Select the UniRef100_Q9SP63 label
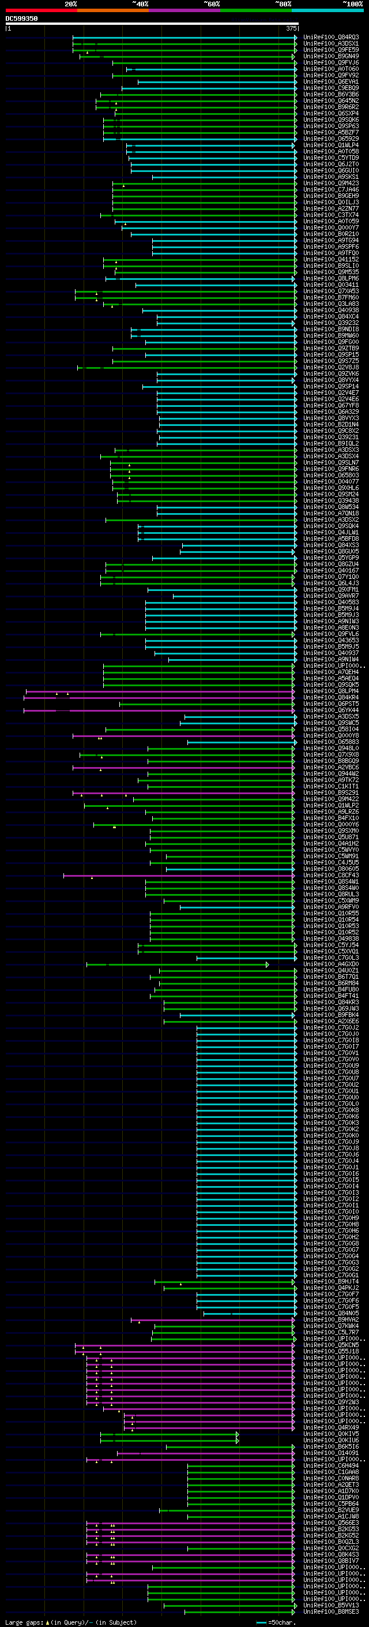The height and width of the screenshot is (1627, 369). click(x=331, y=126)
